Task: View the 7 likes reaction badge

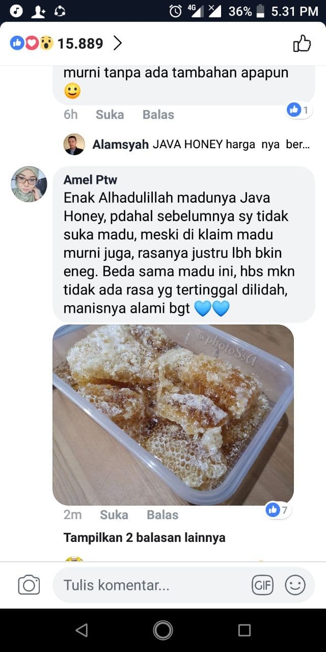Action: [x=278, y=509]
